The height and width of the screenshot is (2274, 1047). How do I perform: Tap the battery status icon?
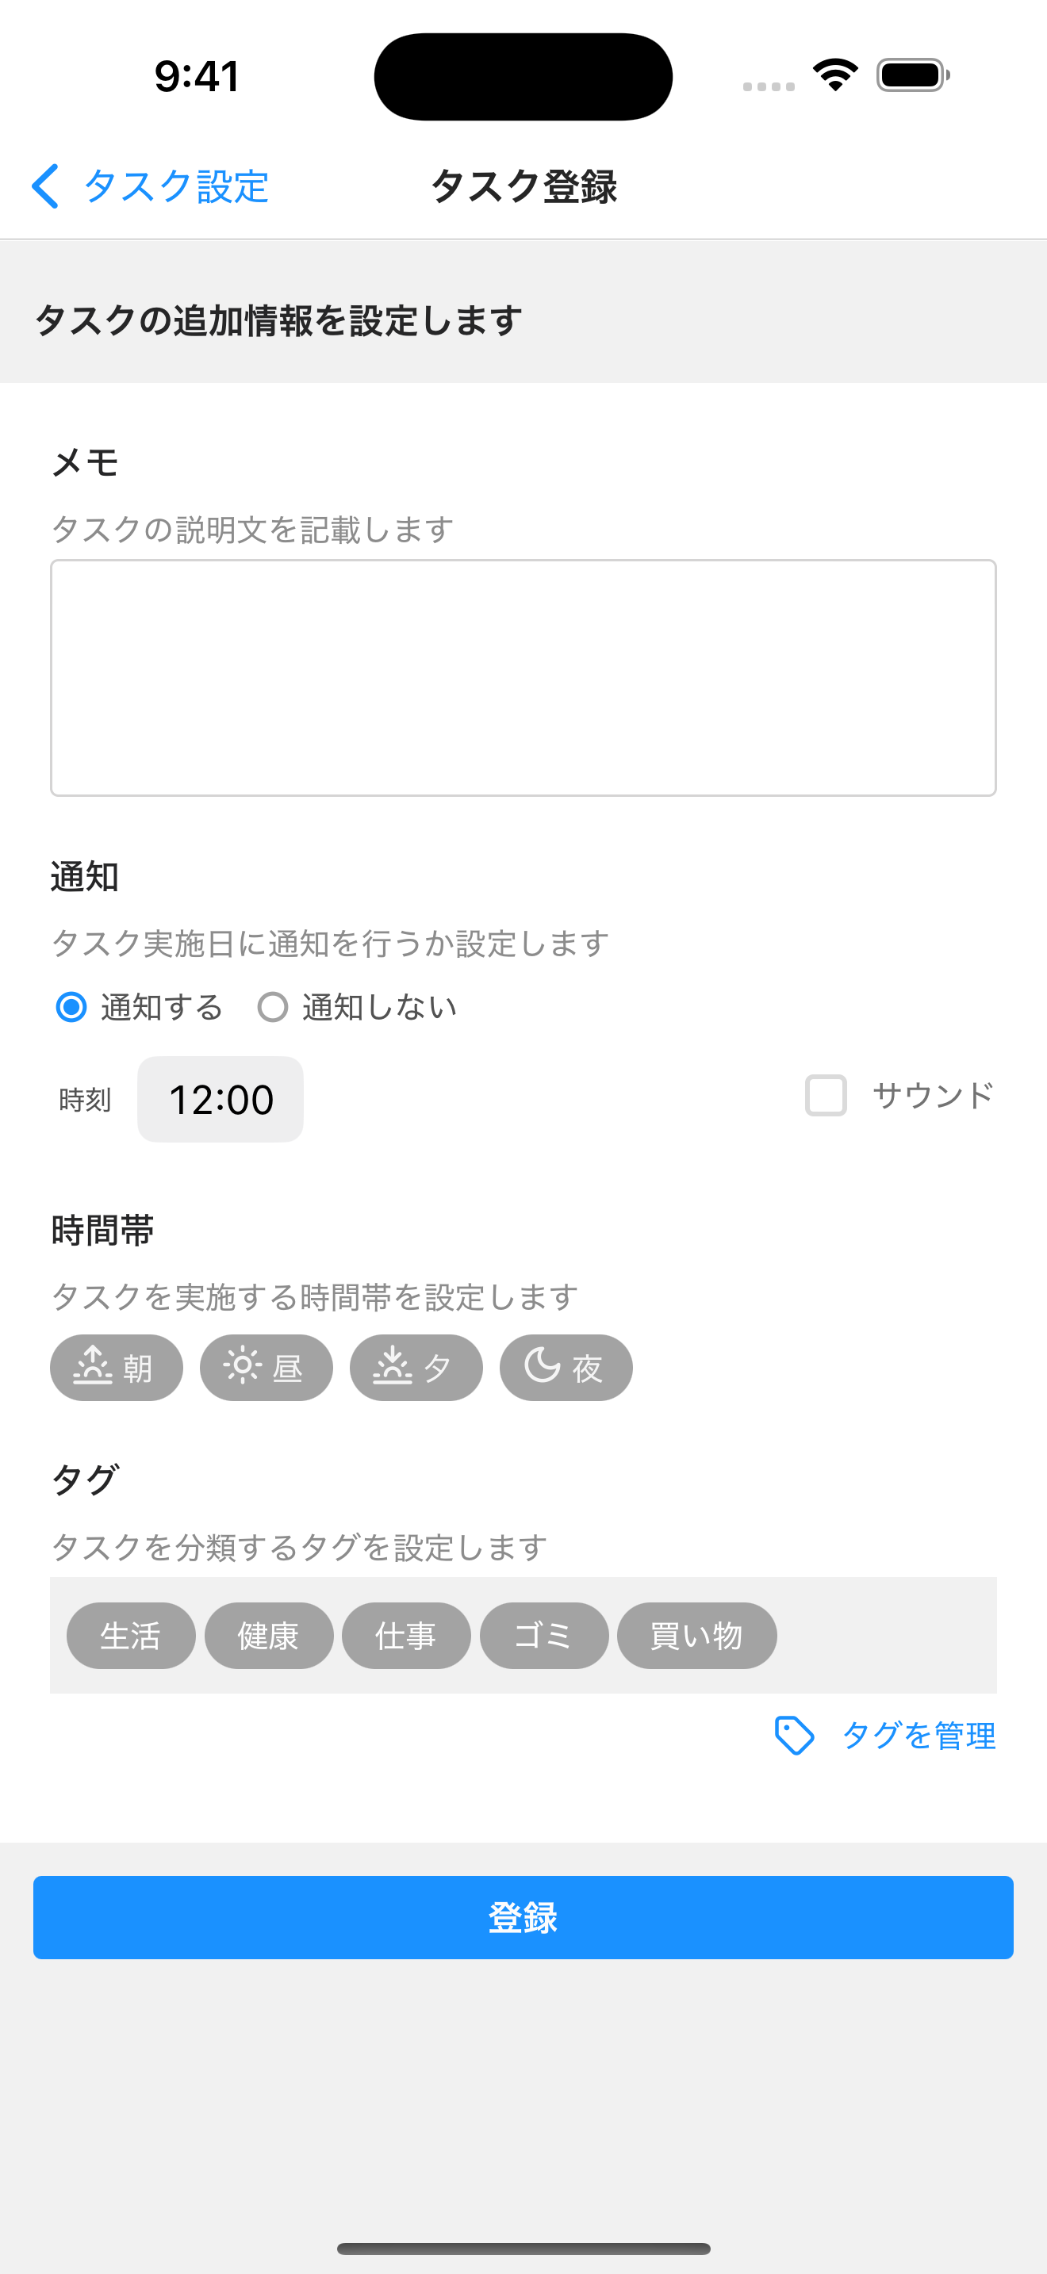[x=913, y=75]
